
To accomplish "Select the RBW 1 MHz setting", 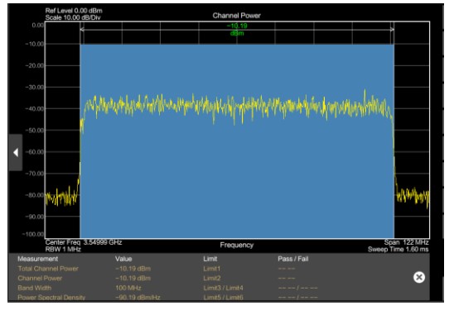I will click(x=63, y=249).
